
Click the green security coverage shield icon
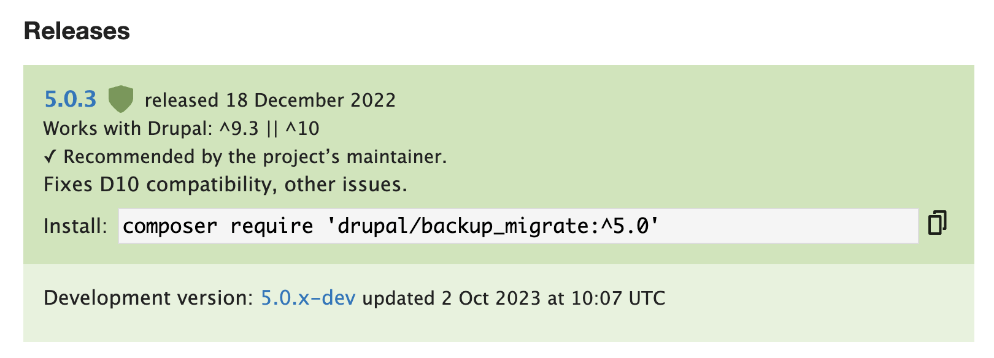click(x=121, y=99)
